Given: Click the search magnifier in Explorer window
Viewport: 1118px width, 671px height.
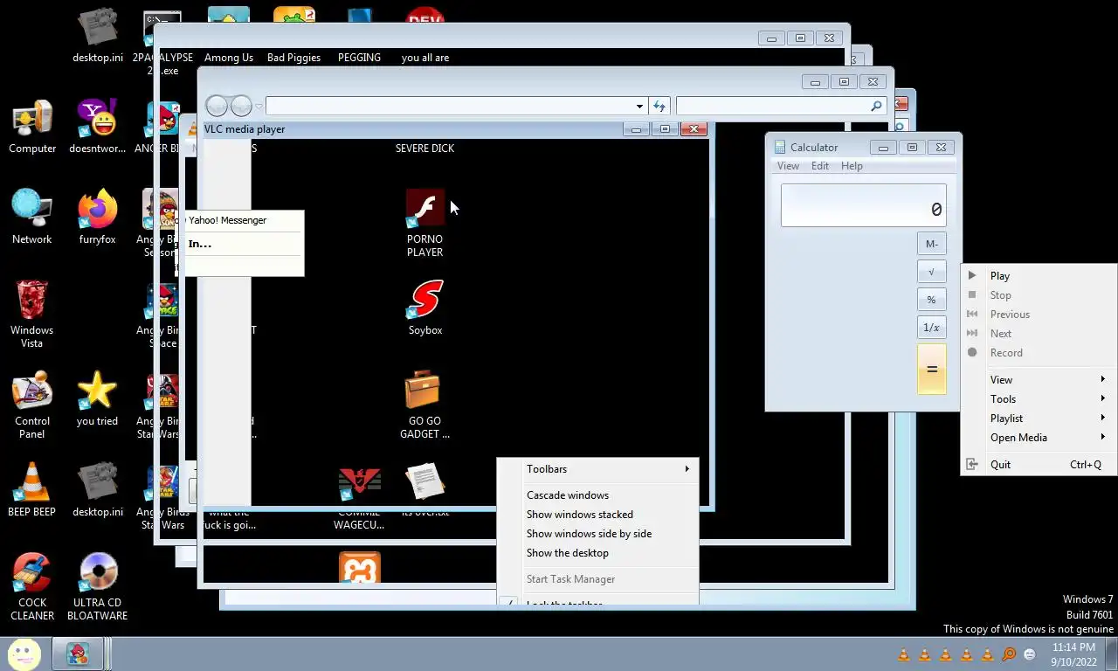Looking at the screenshot, I should 876,106.
